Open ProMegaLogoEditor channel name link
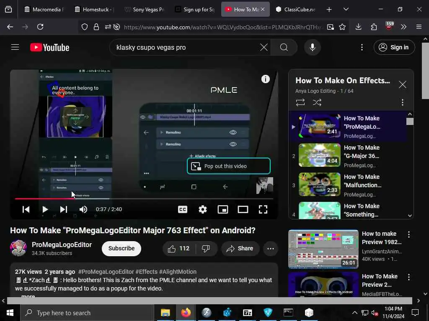This screenshot has height=321, width=429. [x=62, y=245]
